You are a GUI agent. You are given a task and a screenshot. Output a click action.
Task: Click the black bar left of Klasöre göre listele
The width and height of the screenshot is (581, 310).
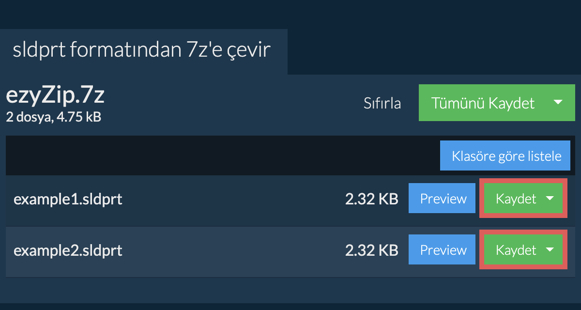tap(218, 156)
